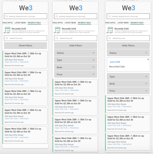Click Building search magnifier in collapsed Status filter screen
Screen dimensions: 153x154
(x=57, y=16)
